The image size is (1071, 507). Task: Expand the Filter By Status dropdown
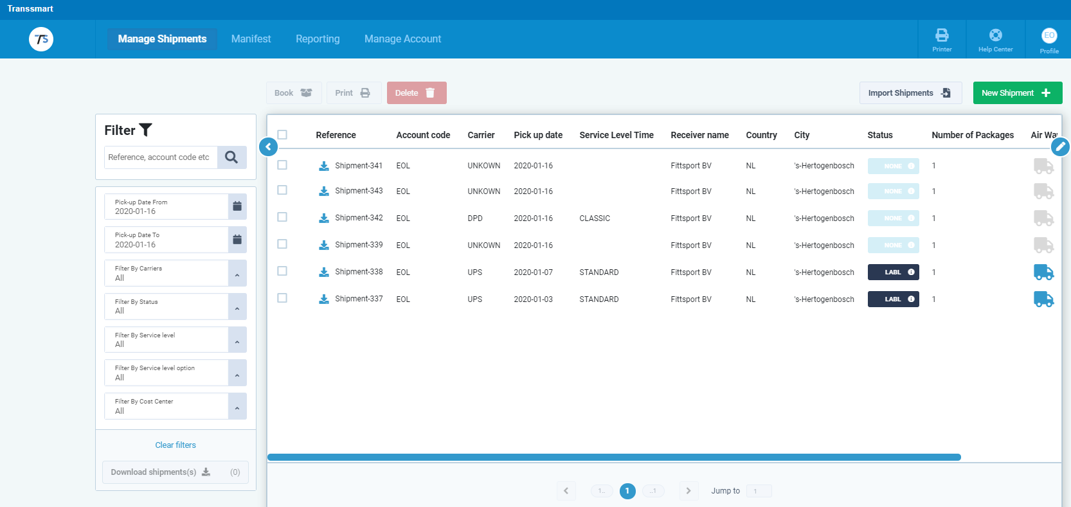tap(237, 307)
